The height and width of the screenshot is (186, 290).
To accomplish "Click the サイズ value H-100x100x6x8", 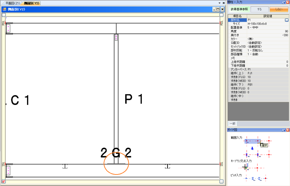I will coord(268,24).
